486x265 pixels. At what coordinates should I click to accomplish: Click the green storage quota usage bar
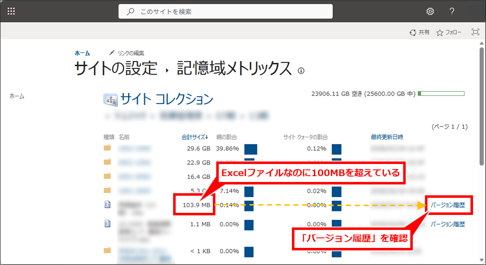[441, 93]
